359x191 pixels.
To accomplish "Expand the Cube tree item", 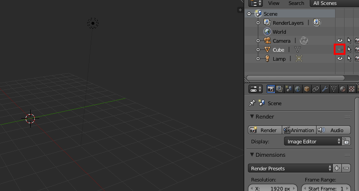I will [258, 50].
